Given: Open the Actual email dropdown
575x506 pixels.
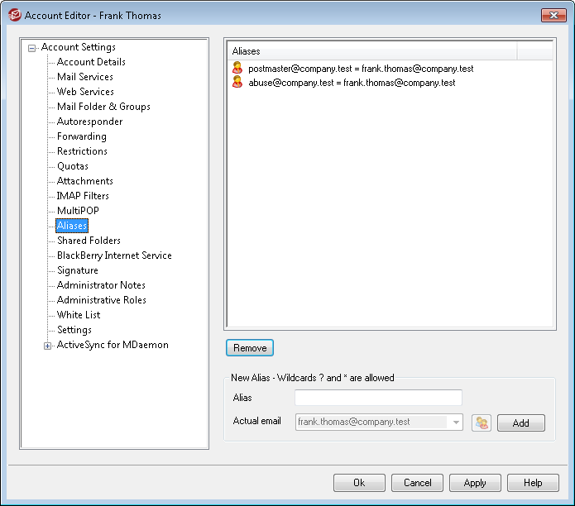Looking at the screenshot, I should coord(456,422).
